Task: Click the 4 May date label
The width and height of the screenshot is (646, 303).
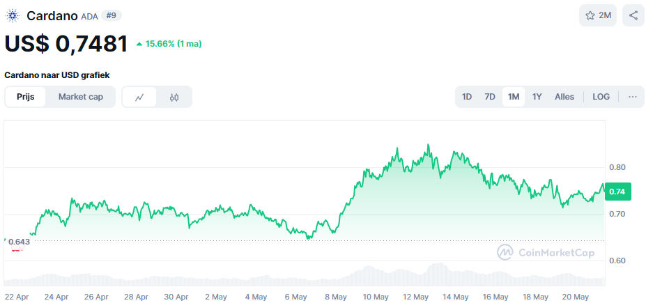Action: coord(256,297)
